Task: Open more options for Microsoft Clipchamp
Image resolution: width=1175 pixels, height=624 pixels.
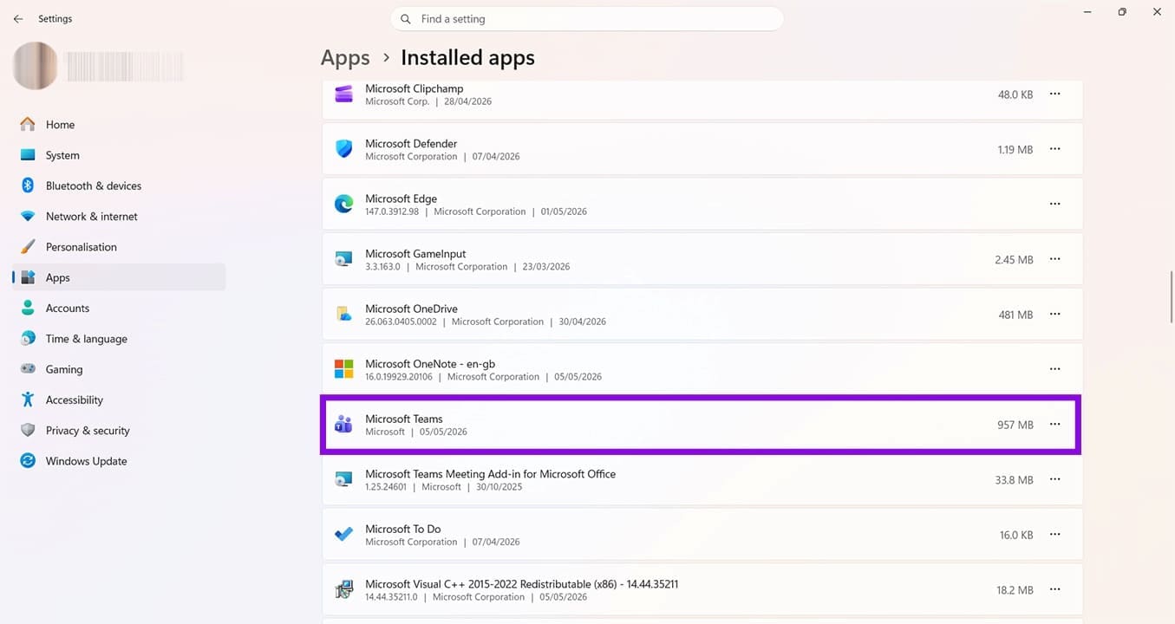Action: pyautogui.click(x=1055, y=94)
